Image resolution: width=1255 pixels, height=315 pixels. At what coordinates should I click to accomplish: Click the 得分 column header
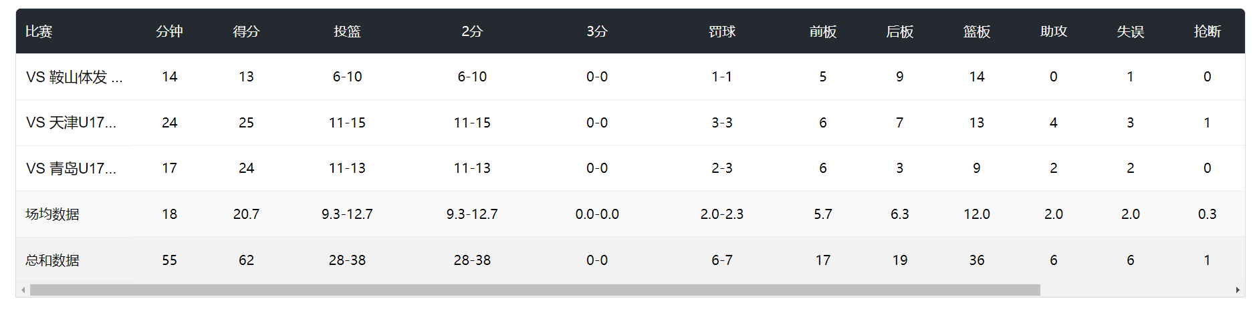coord(246,31)
